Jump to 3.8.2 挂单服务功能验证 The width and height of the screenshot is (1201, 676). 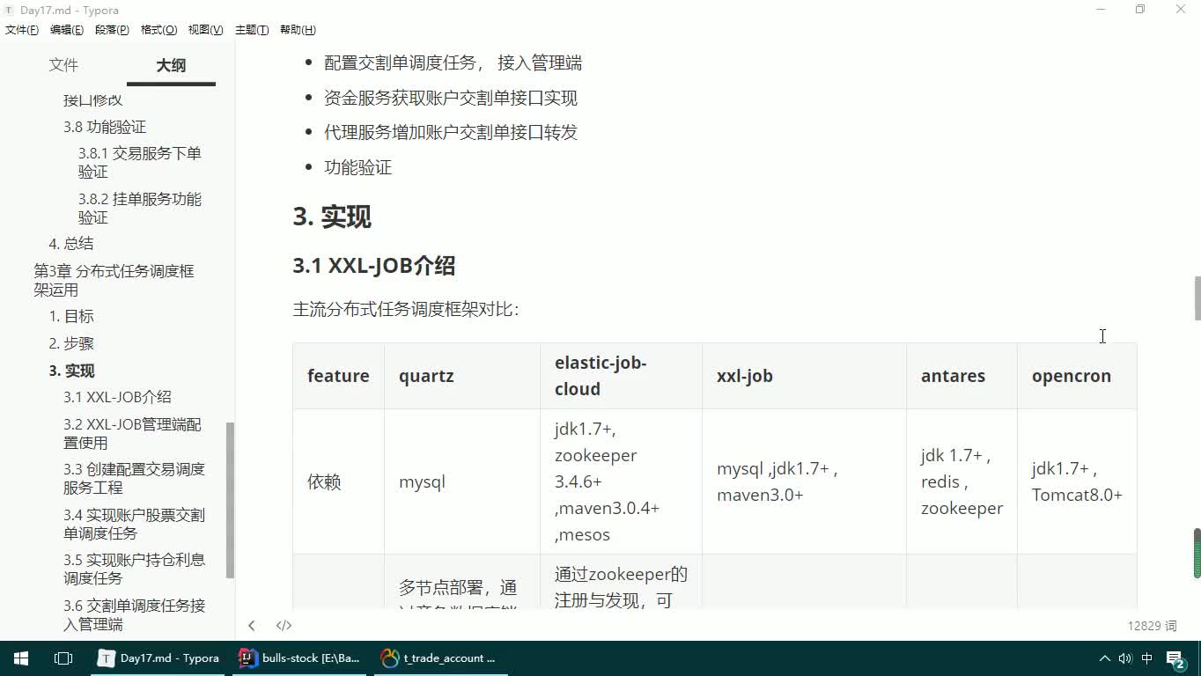tap(140, 208)
